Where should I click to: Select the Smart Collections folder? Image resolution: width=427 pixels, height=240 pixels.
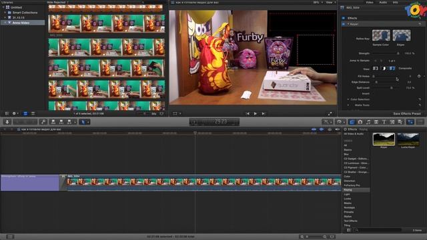pos(25,13)
